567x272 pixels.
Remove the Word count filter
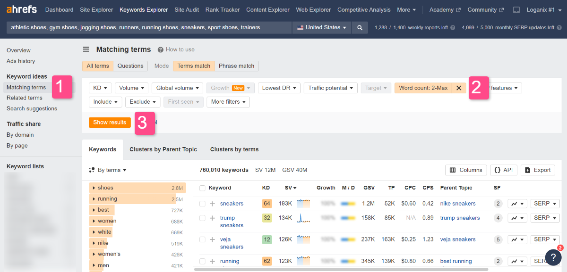(x=459, y=88)
